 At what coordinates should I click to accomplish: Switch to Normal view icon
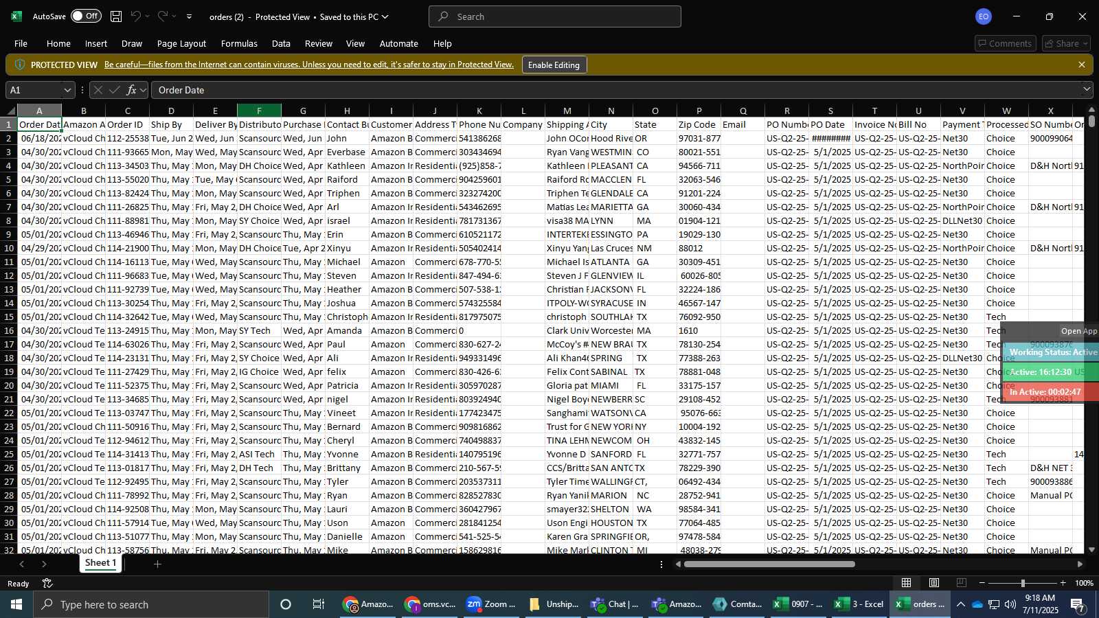(907, 583)
